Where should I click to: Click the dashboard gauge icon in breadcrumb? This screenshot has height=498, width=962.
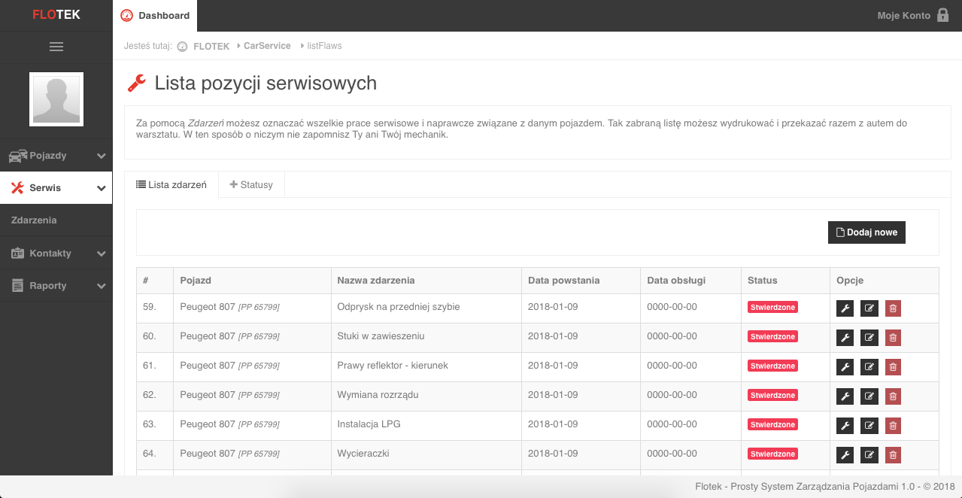[182, 46]
